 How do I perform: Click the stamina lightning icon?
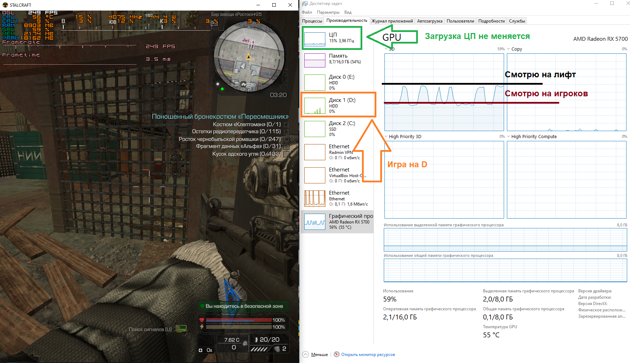202,327
